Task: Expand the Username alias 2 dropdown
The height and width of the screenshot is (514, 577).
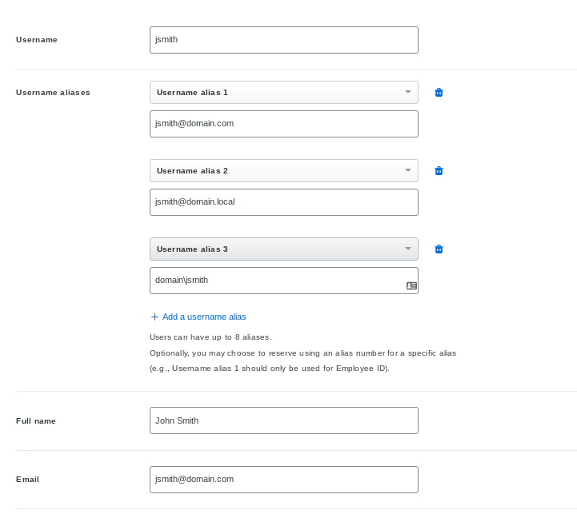Action: [283, 171]
